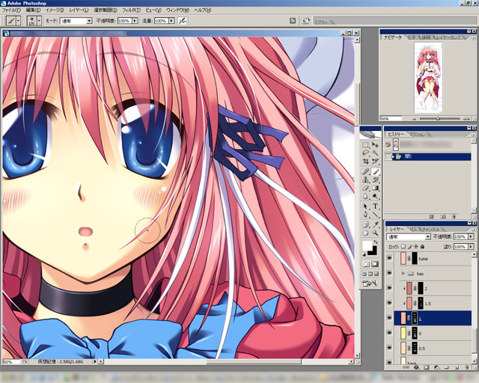Switch foreground and background colors icon
Viewport: 479px width, 383px height.
[376, 242]
